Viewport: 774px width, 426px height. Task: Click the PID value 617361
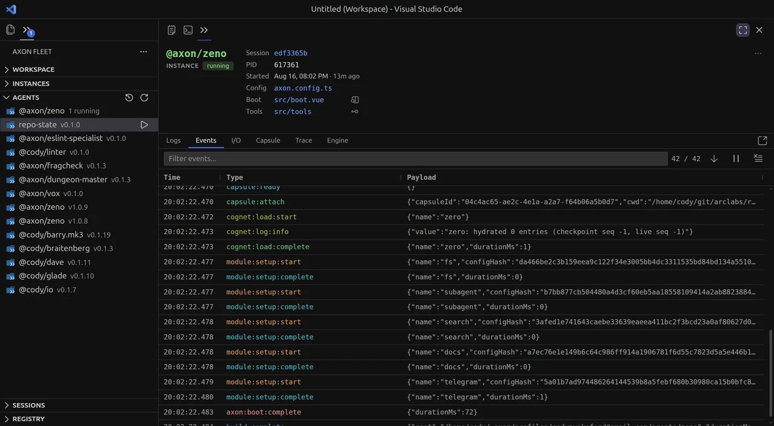click(x=287, y=65)
